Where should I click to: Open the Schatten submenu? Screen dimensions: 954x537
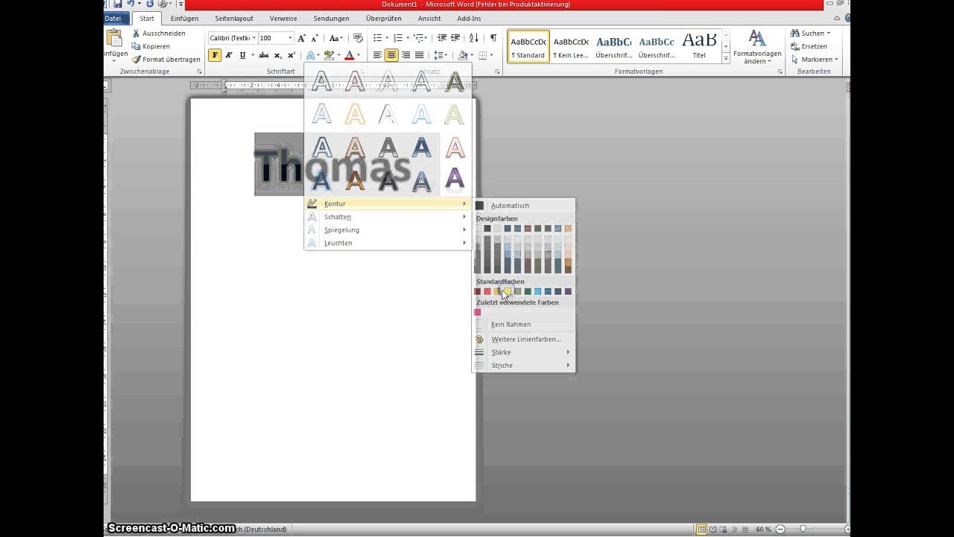click(x=388, y=216)
